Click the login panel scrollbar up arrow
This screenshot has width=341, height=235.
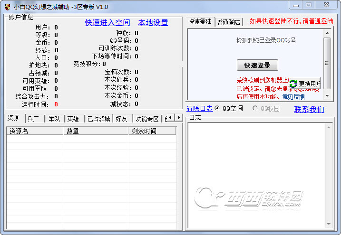[327, 33]
